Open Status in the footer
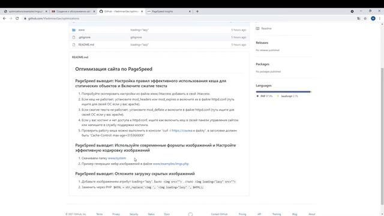Screen dimensions: 384x216 coord(151,214)
